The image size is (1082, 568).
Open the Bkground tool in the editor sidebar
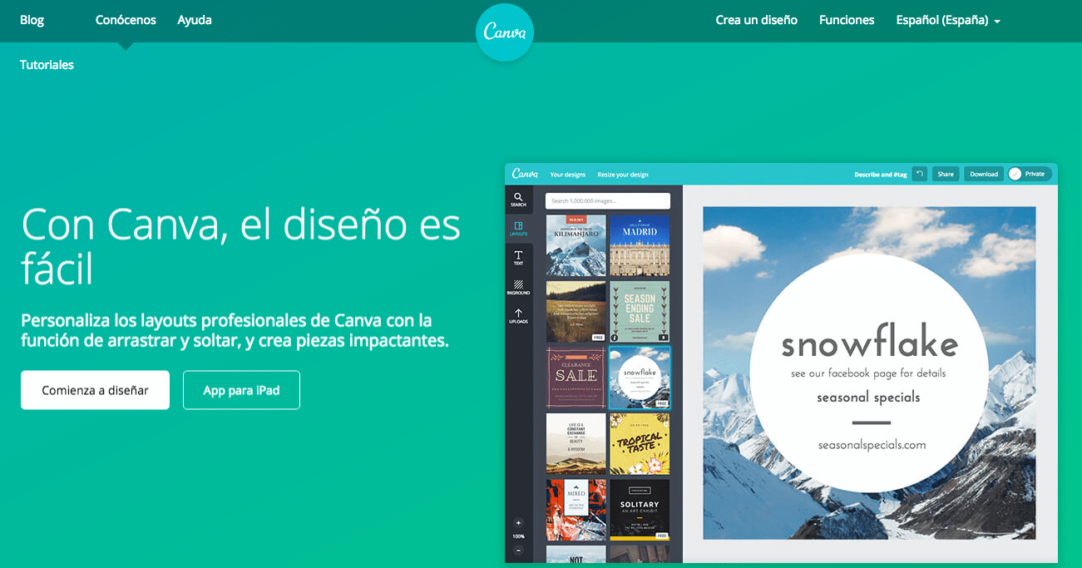click(x=518, y=287)
